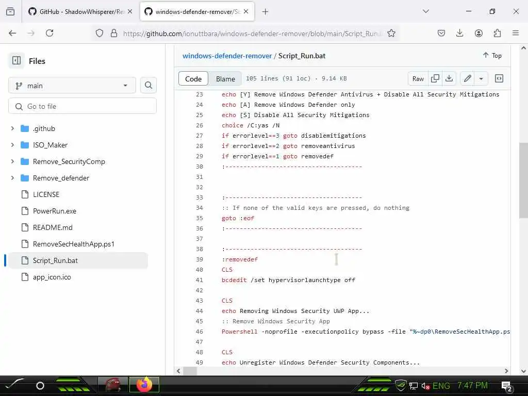The height and width of the screenshot is (396, 528).
Task: Open Firefox application hamburger menu
Action: [516, 33]
